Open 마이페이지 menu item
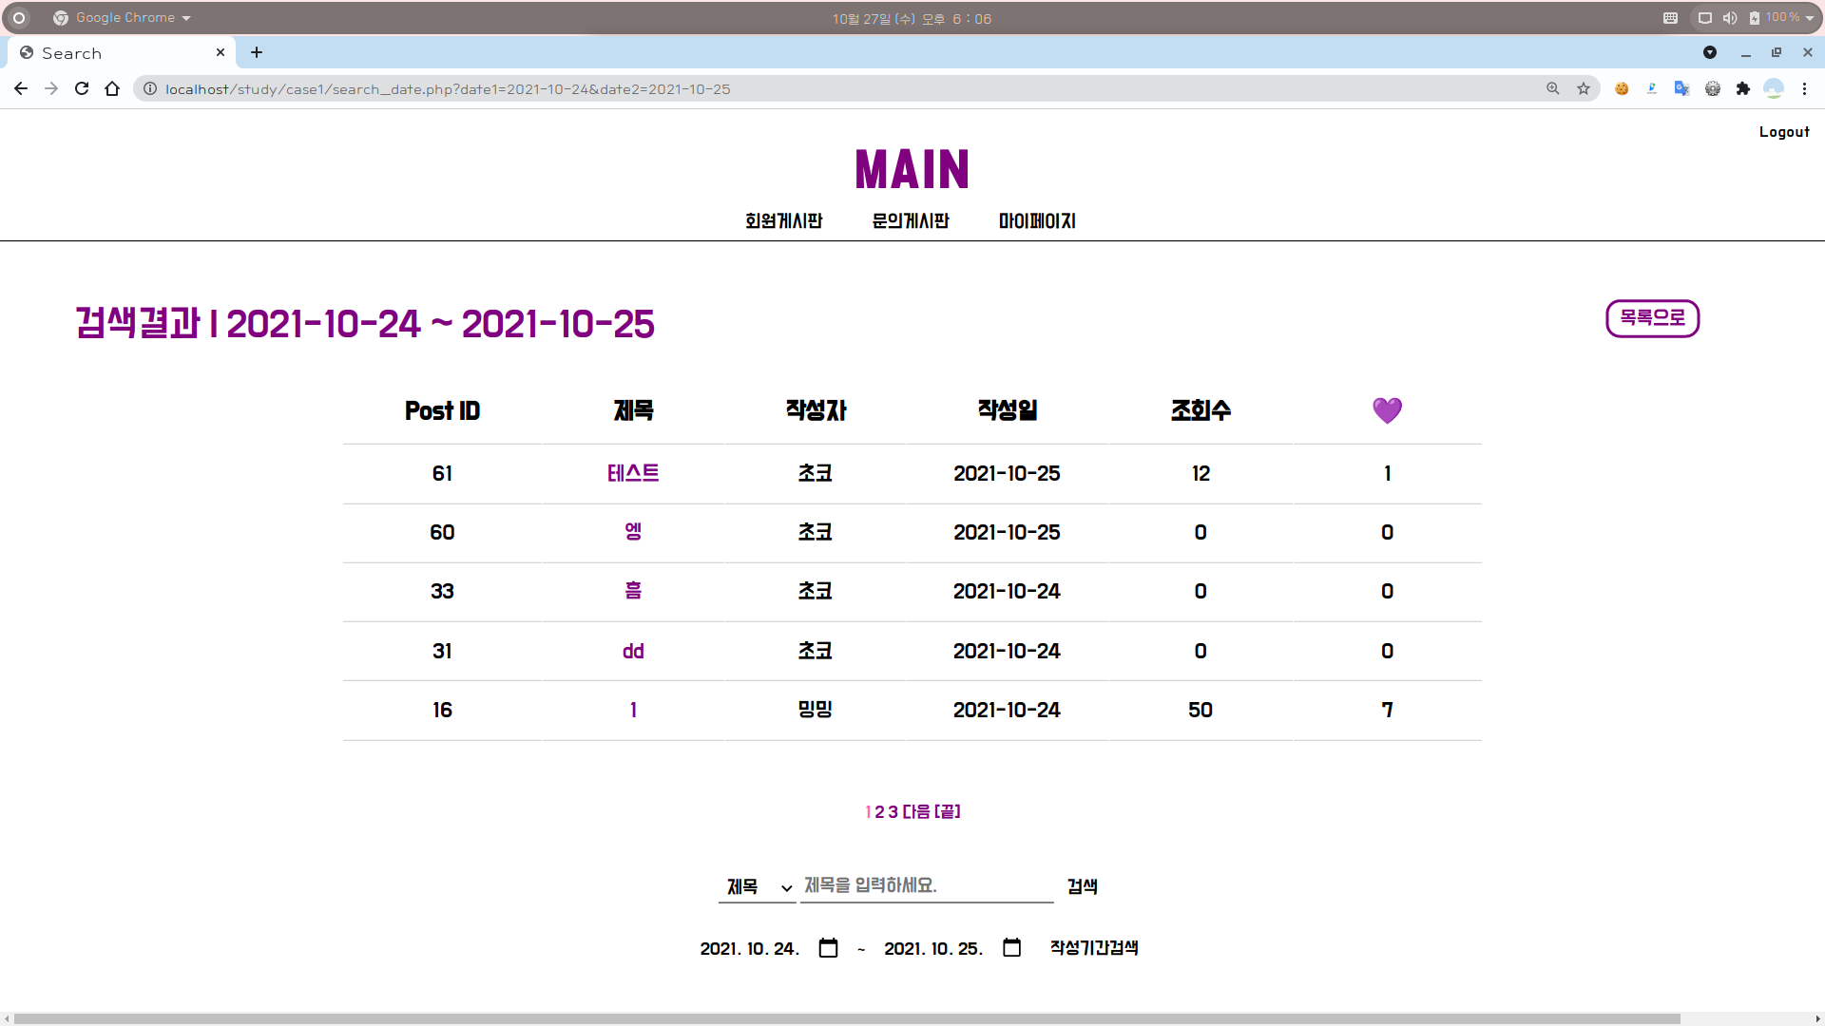The image size is (1825, 1026). [1037, 220]
